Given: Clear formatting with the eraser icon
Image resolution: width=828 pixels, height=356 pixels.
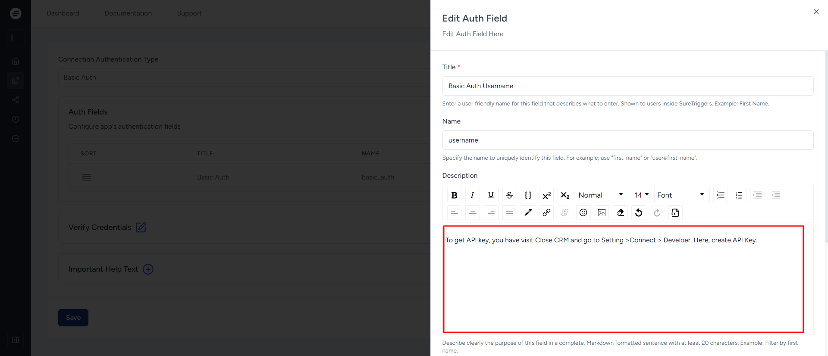Looking at the screenshot, I should (x=620, y=213).
